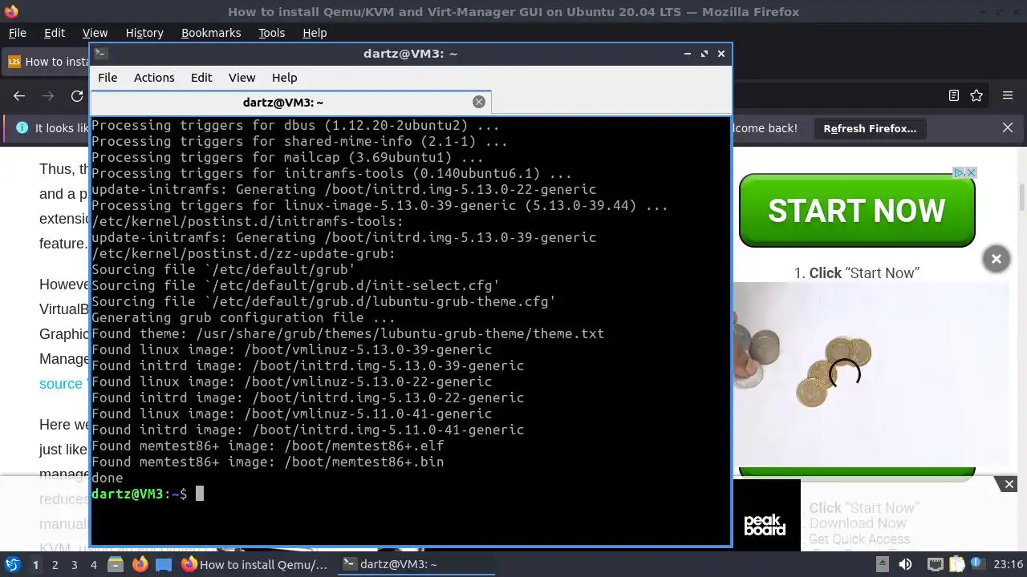Bookmark this page with the star icon
This screenshot has width=1027, height=577.
coord(976,95)
